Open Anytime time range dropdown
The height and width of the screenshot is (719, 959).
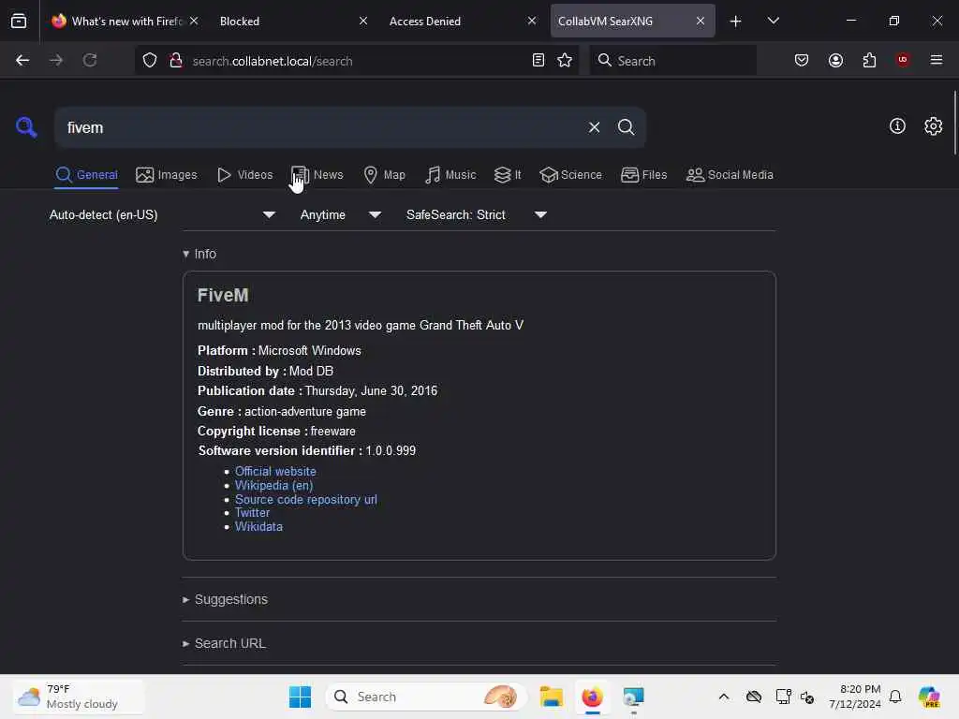(x=341, y=214)
